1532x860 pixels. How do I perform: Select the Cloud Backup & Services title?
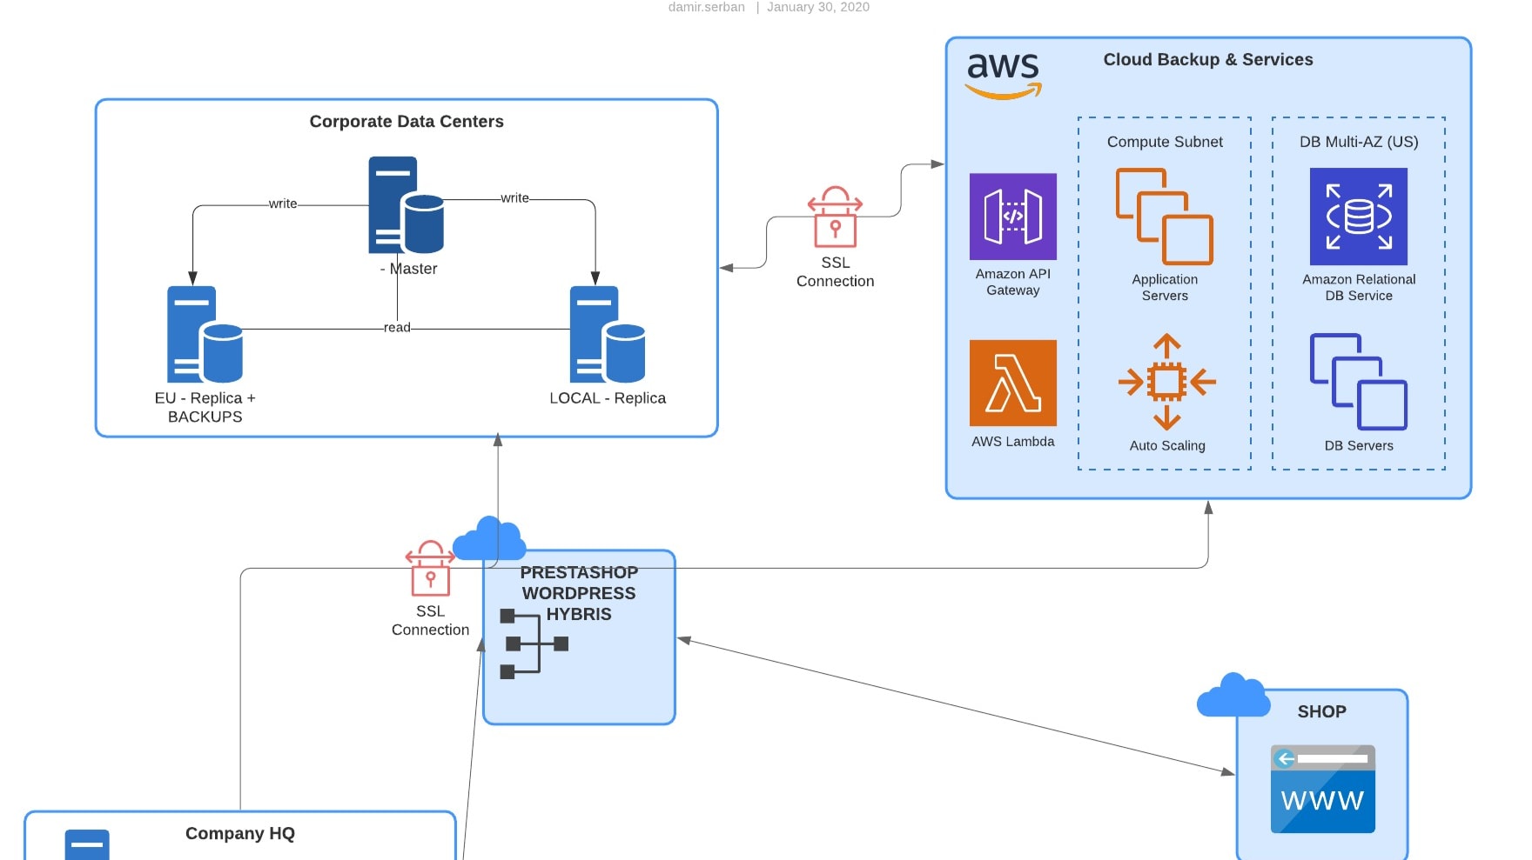click(1208, 60)
